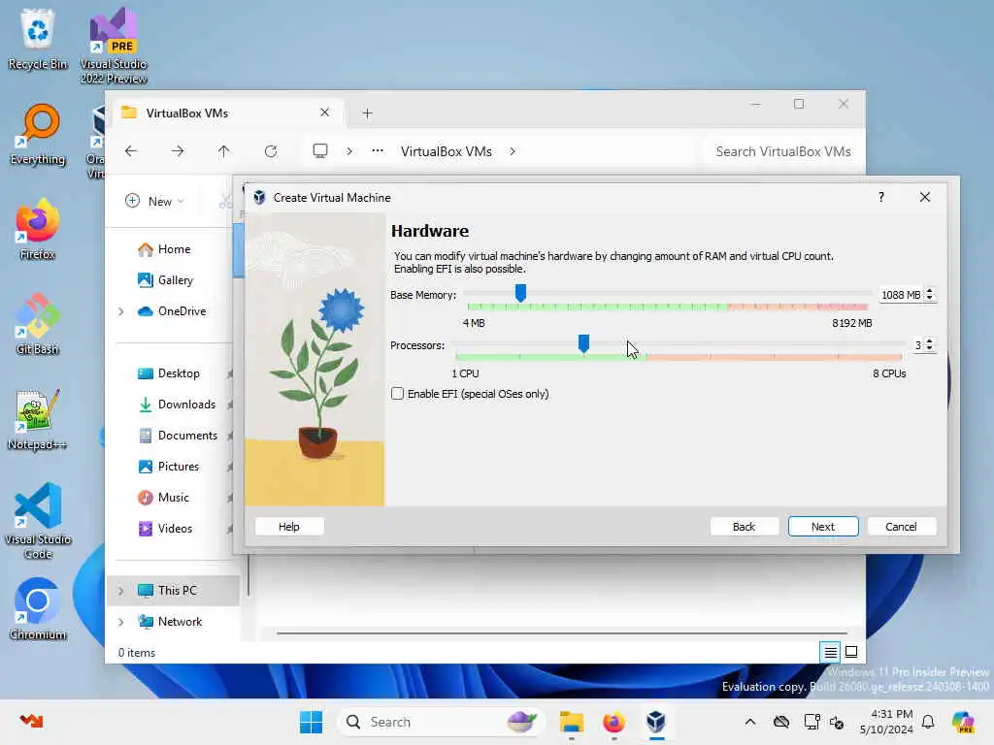Click the Back arrow in File Explorer
Image resolution: width=994 pixels, height=745 pixels.
[131, 150]
